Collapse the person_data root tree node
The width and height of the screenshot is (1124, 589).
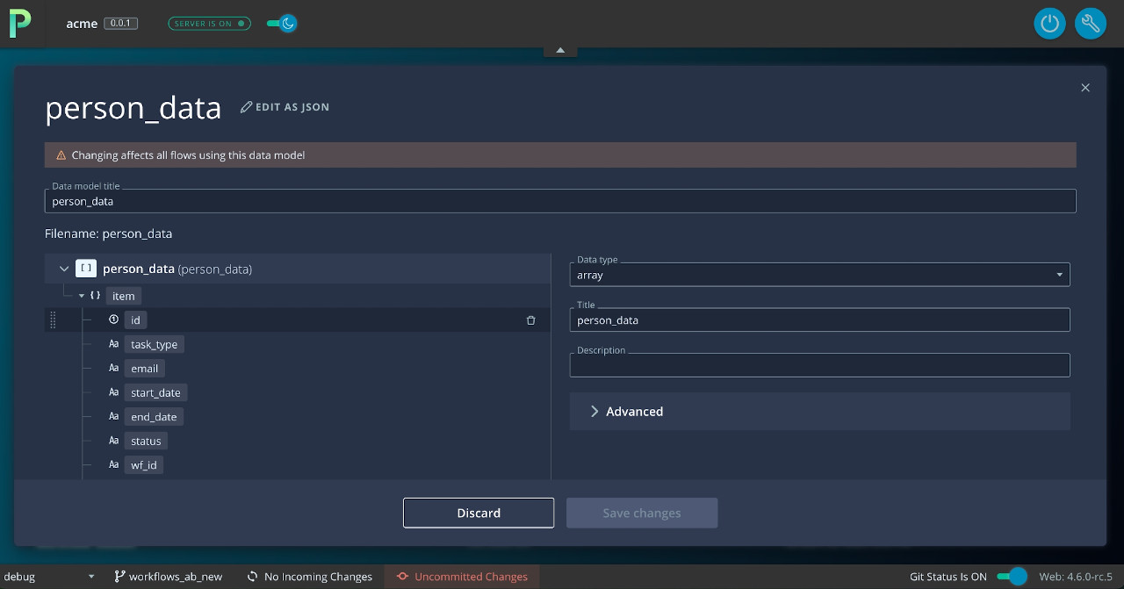pyautogui.click(x=64, y=269)
